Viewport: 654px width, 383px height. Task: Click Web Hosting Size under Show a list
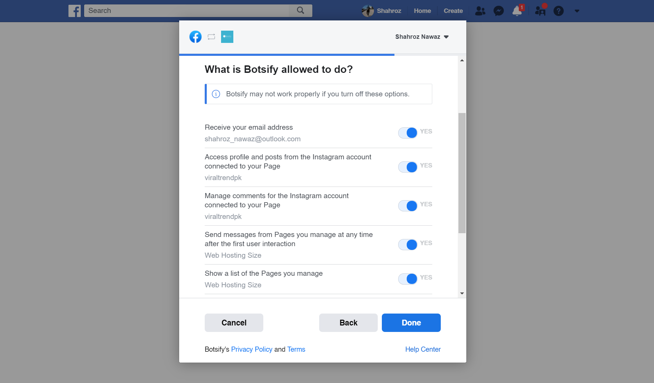(233, 285)
